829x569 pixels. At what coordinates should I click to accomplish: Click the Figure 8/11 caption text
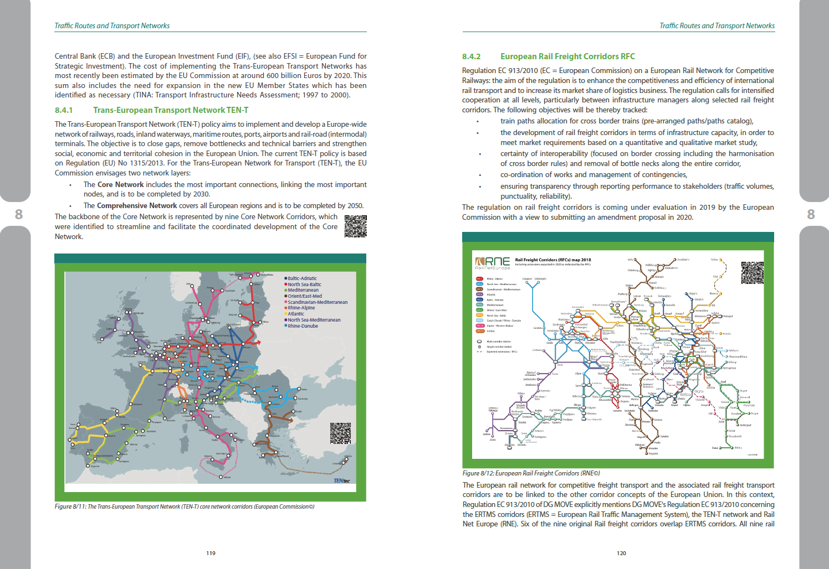tap(184, 506)
